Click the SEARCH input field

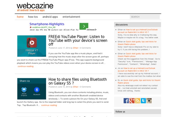(145, 17)
